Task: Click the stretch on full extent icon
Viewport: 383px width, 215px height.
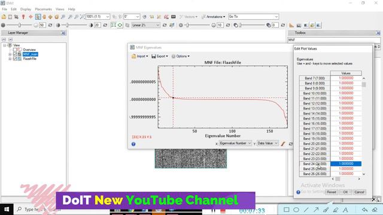Action: tap(113, 25)
